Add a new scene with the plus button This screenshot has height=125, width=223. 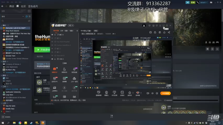(x=77, y=31)
